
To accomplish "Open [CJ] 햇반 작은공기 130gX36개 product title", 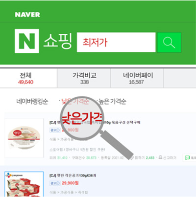I will (73, 175).
